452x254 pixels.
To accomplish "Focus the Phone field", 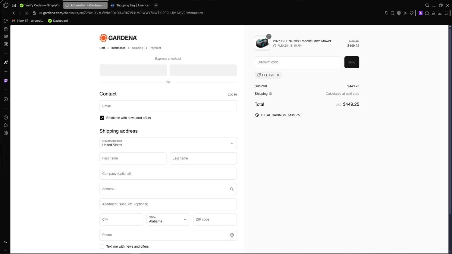I will [x=168, y=235].
